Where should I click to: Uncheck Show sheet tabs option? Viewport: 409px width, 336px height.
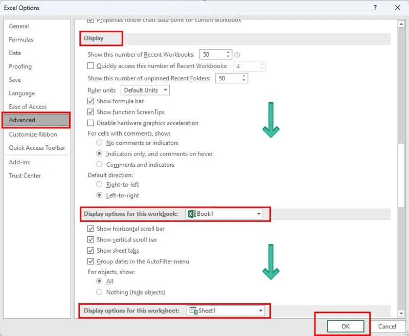pos(91,251)
